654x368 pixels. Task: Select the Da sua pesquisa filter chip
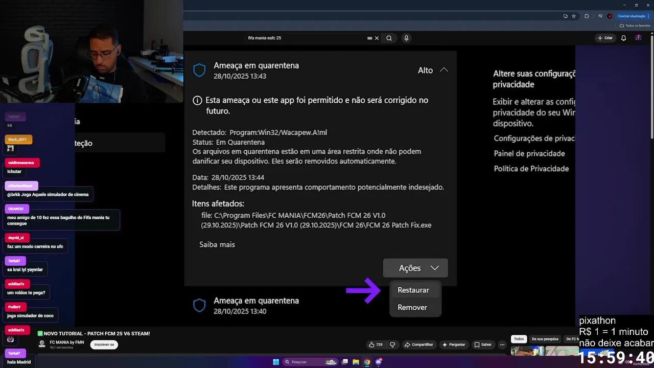[x=545, y=339]
